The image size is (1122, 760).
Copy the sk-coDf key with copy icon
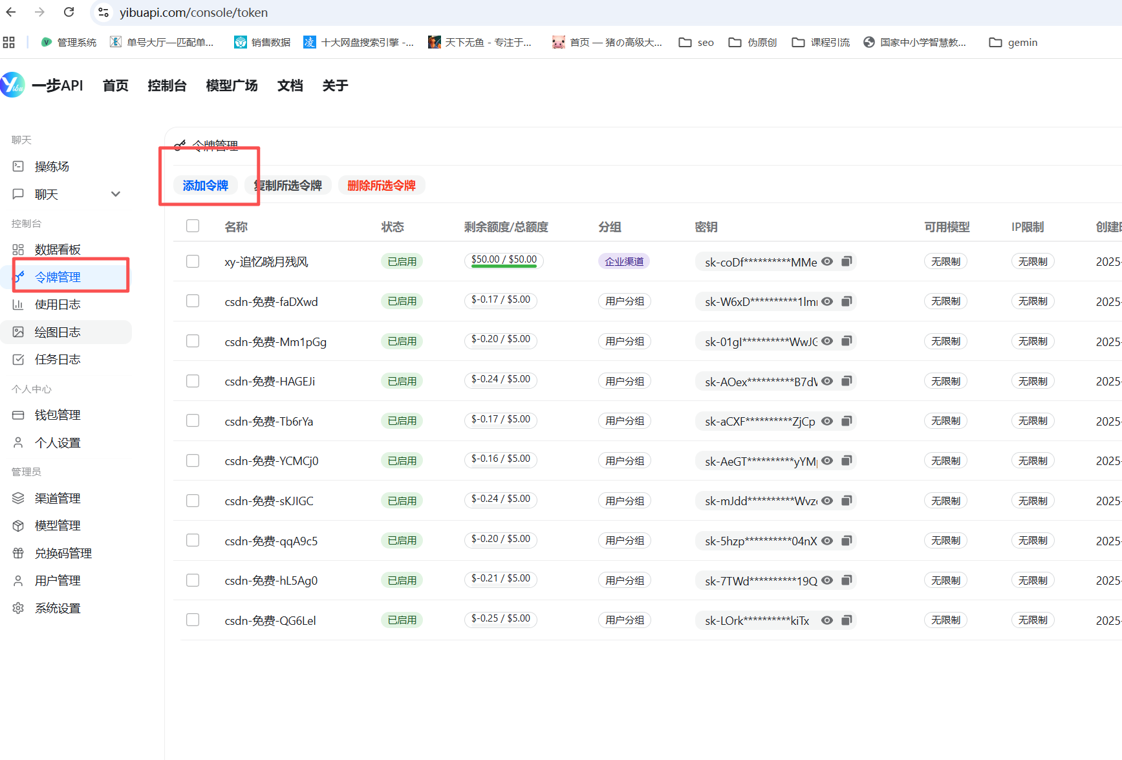pyautogui.click(x=847, y=261)
